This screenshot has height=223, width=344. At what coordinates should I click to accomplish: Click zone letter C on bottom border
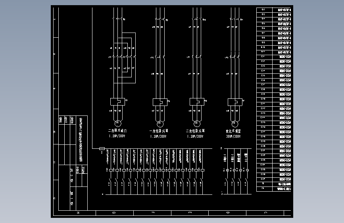tap(265, 213)
